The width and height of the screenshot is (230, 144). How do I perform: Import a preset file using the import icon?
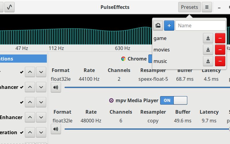click(158, 26)
